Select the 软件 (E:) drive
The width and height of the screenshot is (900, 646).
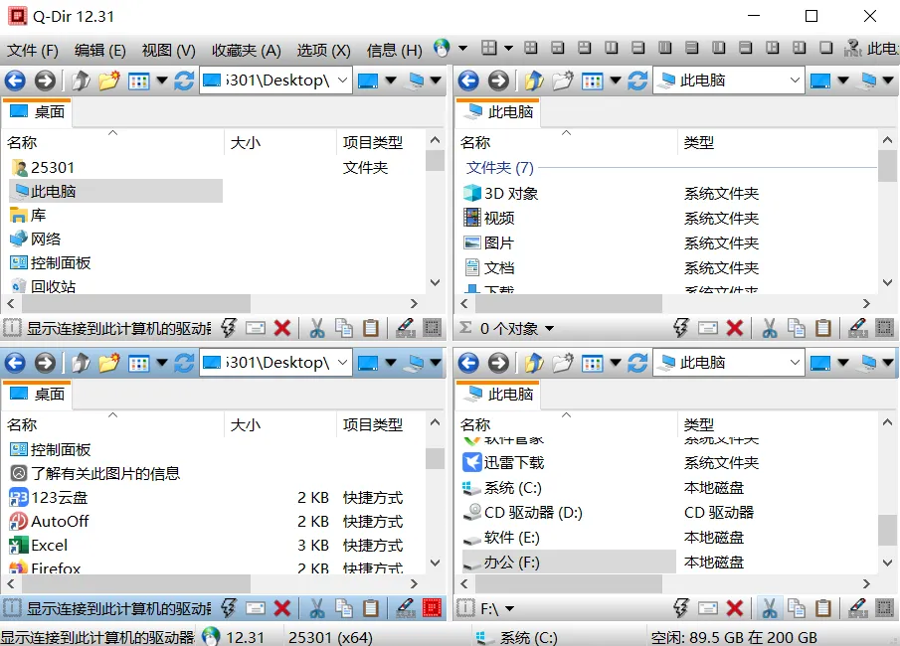tap(501, 538)
